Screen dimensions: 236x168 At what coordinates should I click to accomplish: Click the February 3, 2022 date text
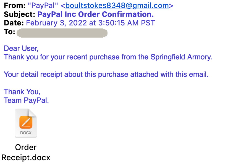(56, 23)
